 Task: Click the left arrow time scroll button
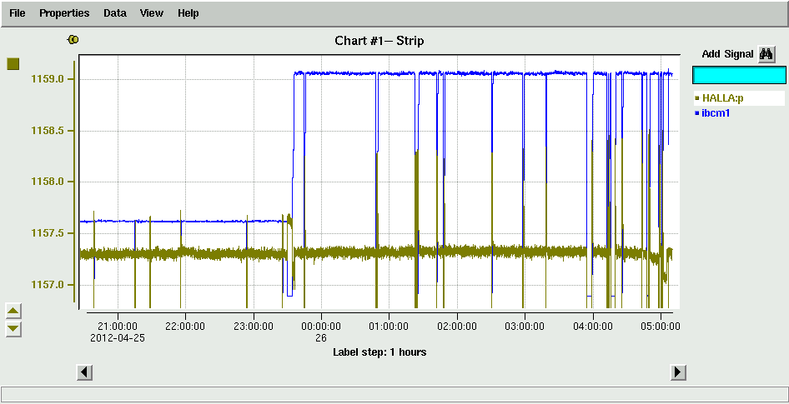point(84,372)
